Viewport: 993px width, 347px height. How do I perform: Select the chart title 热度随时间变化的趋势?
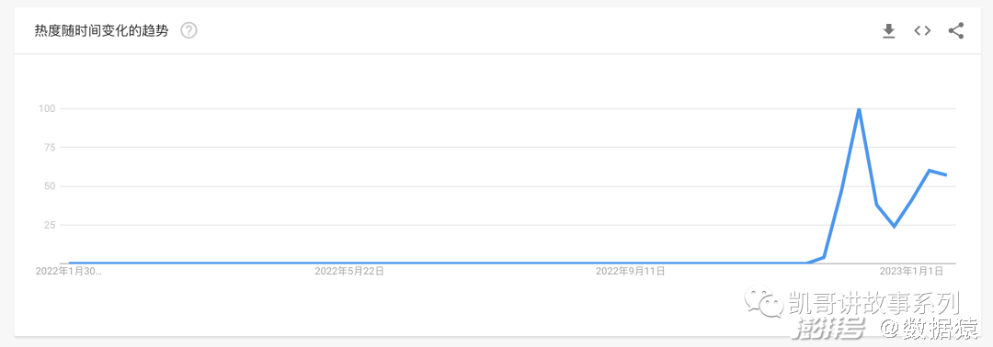[101, 30]
